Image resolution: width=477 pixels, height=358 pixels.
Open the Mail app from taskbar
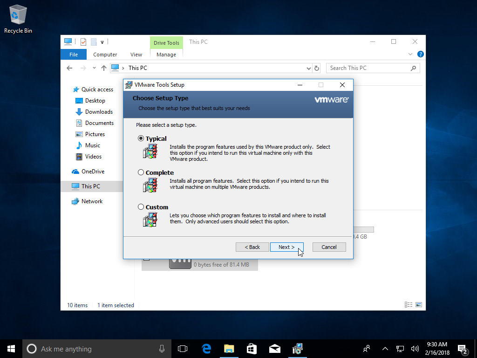pos(274,349)
